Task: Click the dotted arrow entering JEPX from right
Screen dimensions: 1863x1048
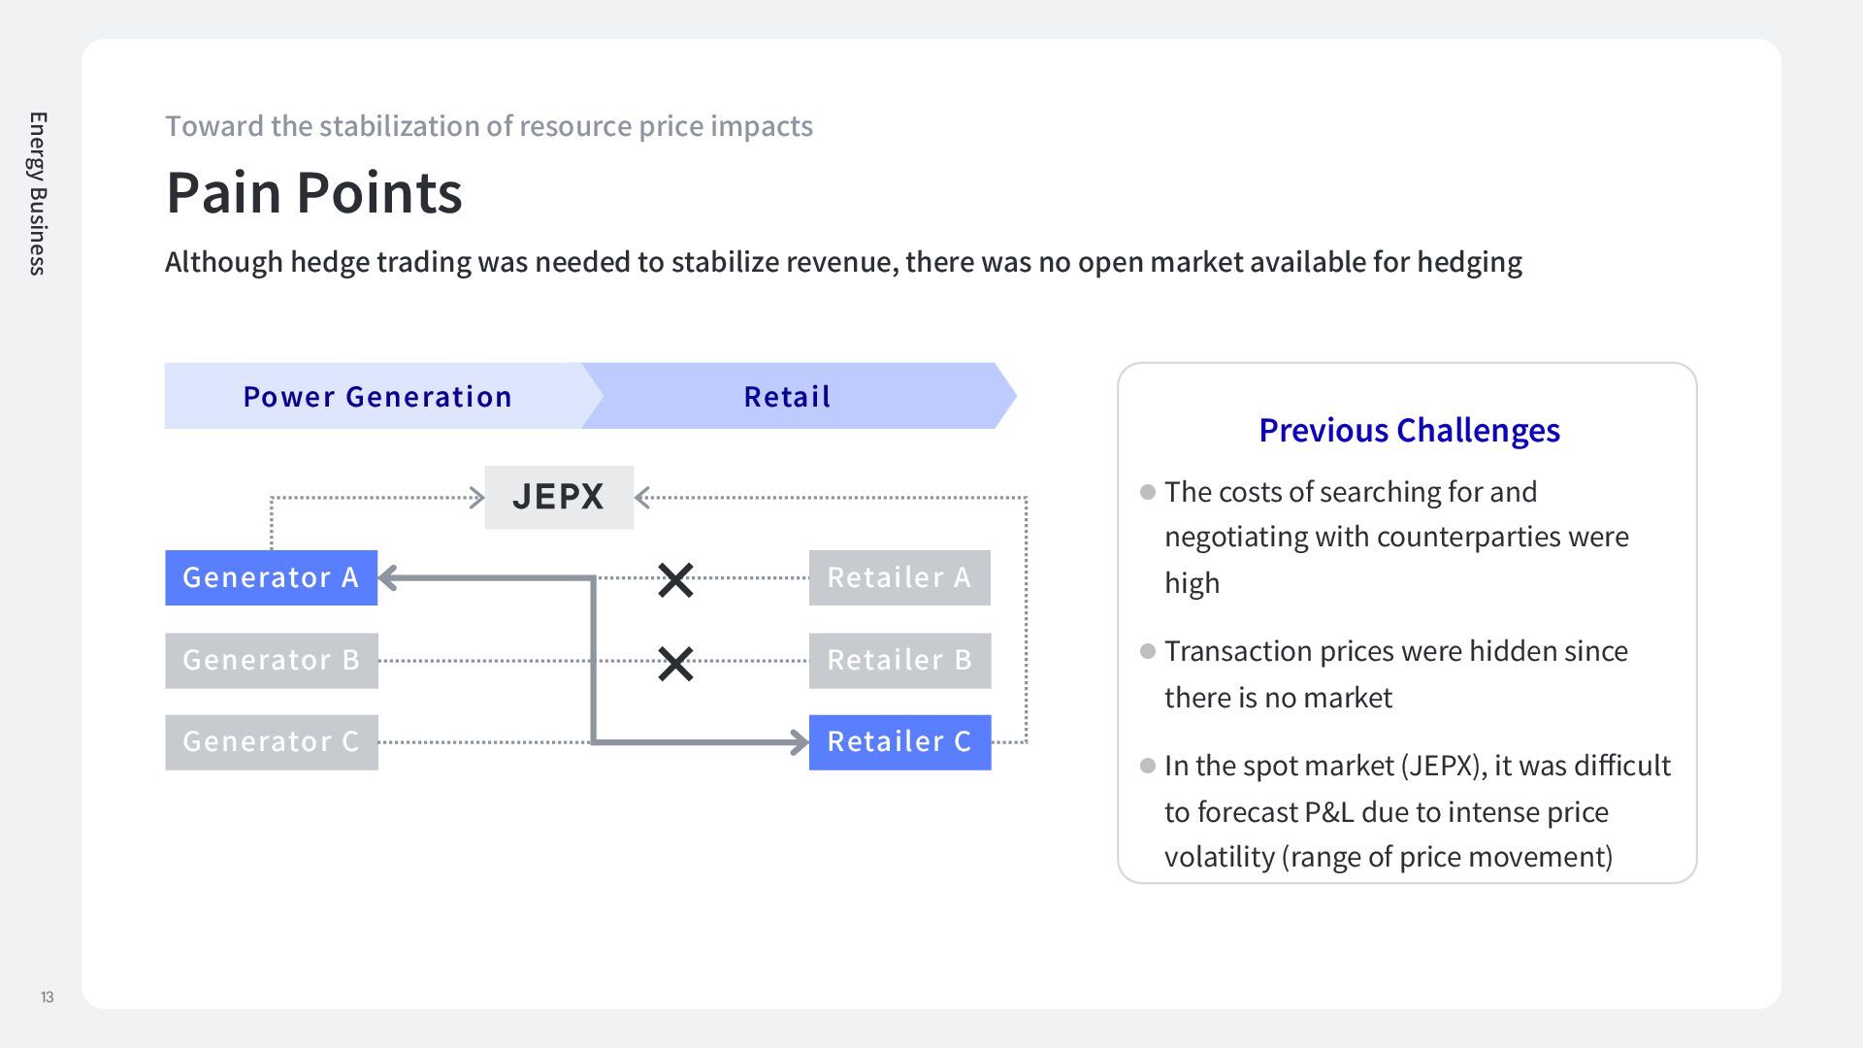Action: point(642,498)
